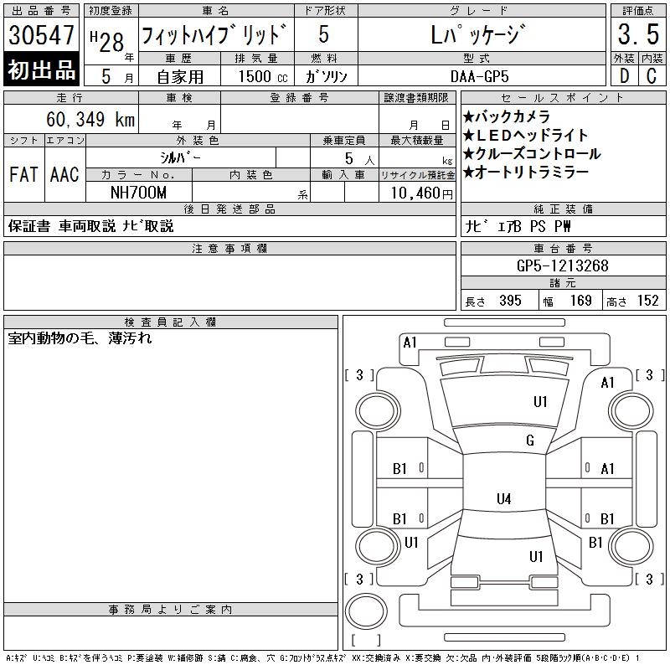The image size is (670, 670).
Task: Click the recycle deposit 10,460円
Action: pos(421,193)
